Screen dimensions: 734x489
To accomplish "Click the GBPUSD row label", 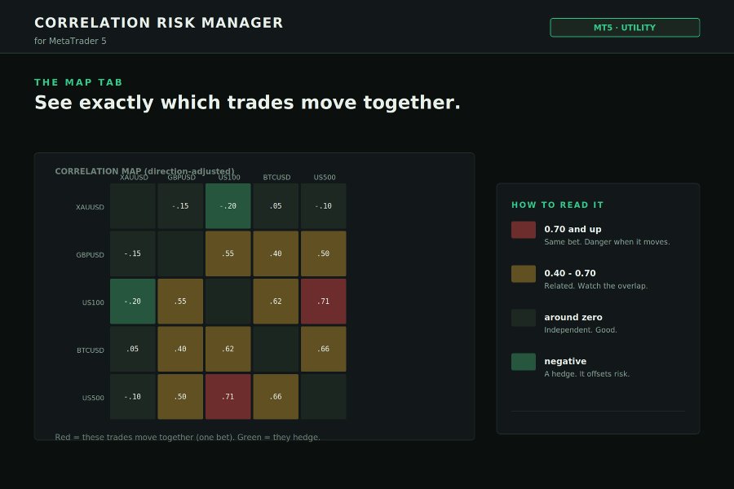I will (x=90, y=254).
